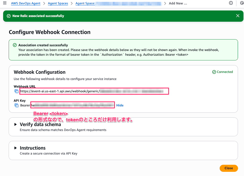The height and width of the screenshot is (176, 244).
Task: Open the blurred Agent Space breadcrumb link
Action: click(x=118, y=3)
